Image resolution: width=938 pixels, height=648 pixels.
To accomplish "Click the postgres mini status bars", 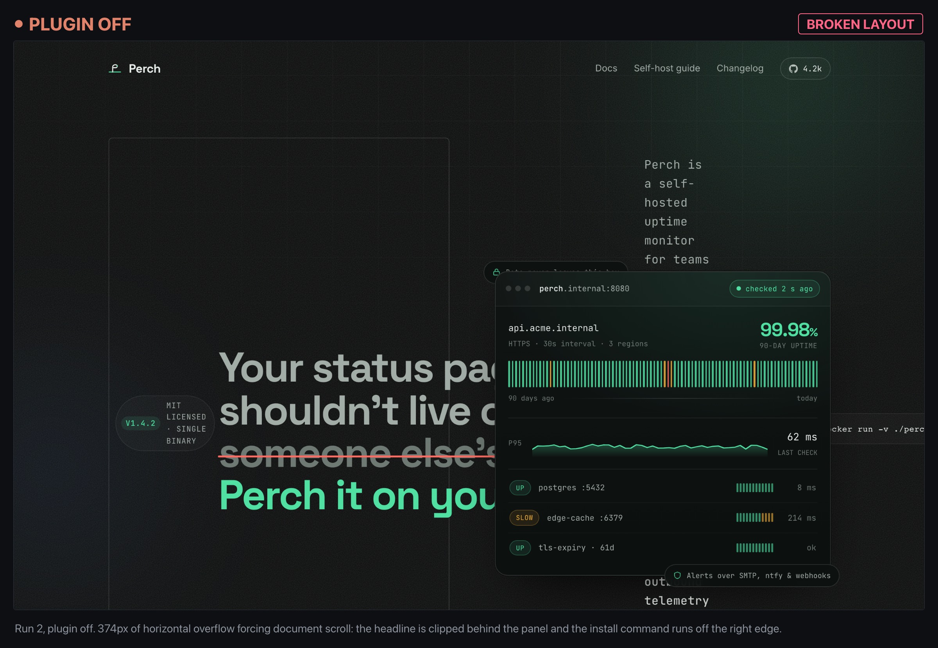I will point(755,487).
